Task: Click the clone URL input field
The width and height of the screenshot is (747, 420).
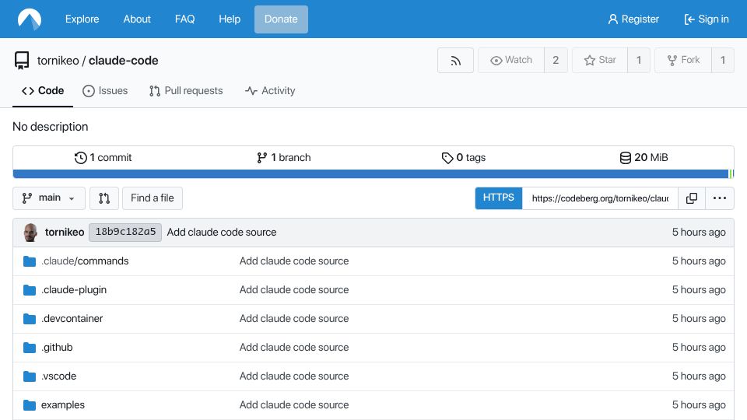Action: 600,198
